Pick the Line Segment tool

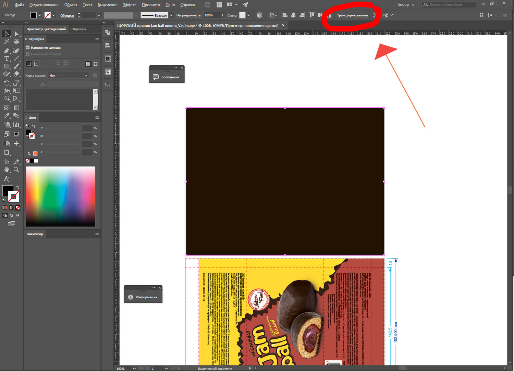point(16,59)
